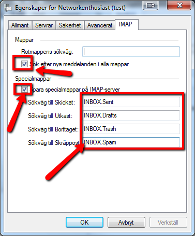Click the Sökväg till Skickat label
Viewport: 195px width, 236px height.
coord(51,102)
